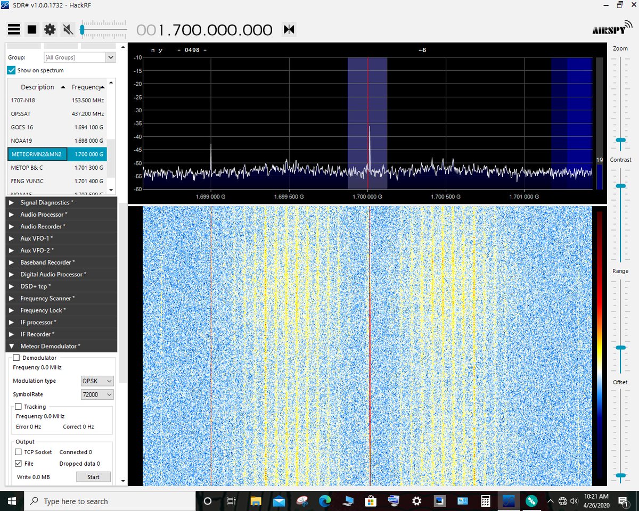Uncheck the File output checkbox
The image size is (639, 511).
click(x=19, y=464)
